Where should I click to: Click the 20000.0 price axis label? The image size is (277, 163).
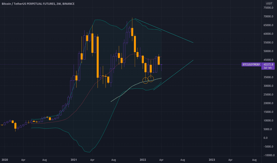click(x=268, y=103)
